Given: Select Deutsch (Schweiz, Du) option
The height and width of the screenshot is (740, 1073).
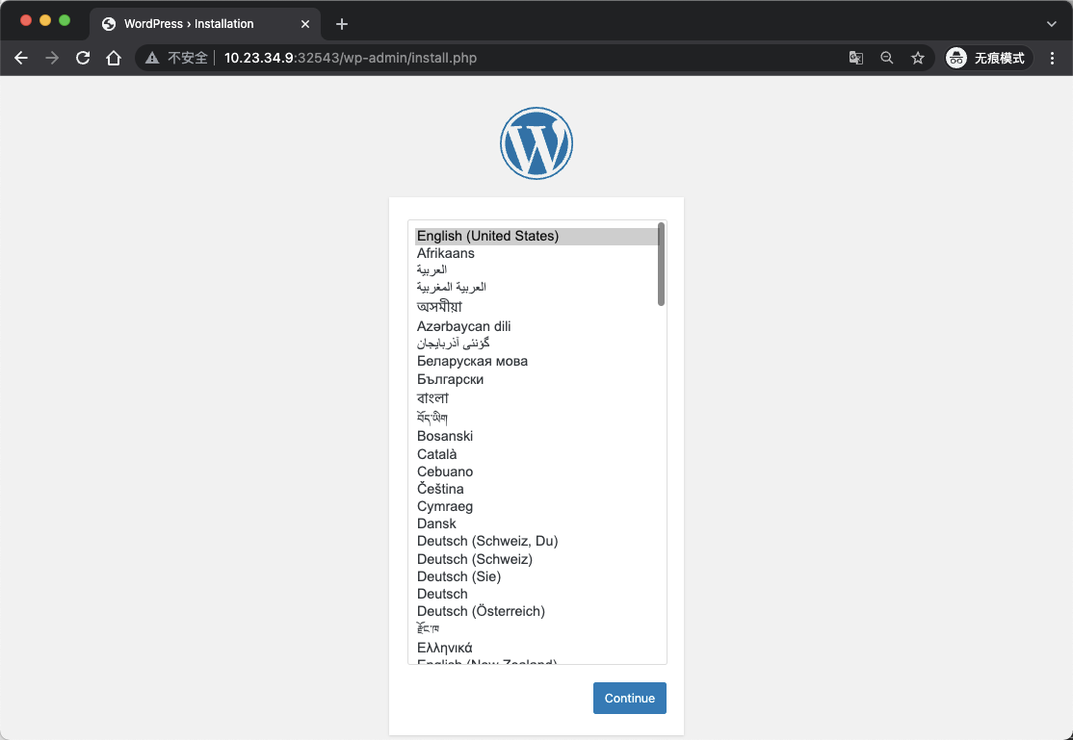Looking at the screenshot, I should pyautogui.click(x=536, y=541).
